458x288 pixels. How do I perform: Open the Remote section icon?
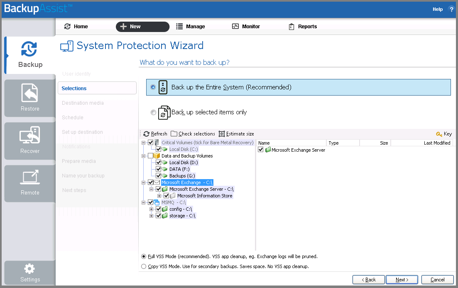coord(29,177)
